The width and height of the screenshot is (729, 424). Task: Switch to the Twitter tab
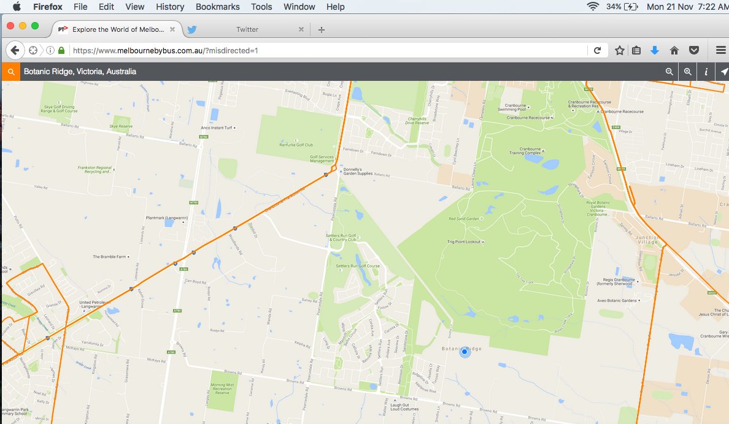[247, 29]
